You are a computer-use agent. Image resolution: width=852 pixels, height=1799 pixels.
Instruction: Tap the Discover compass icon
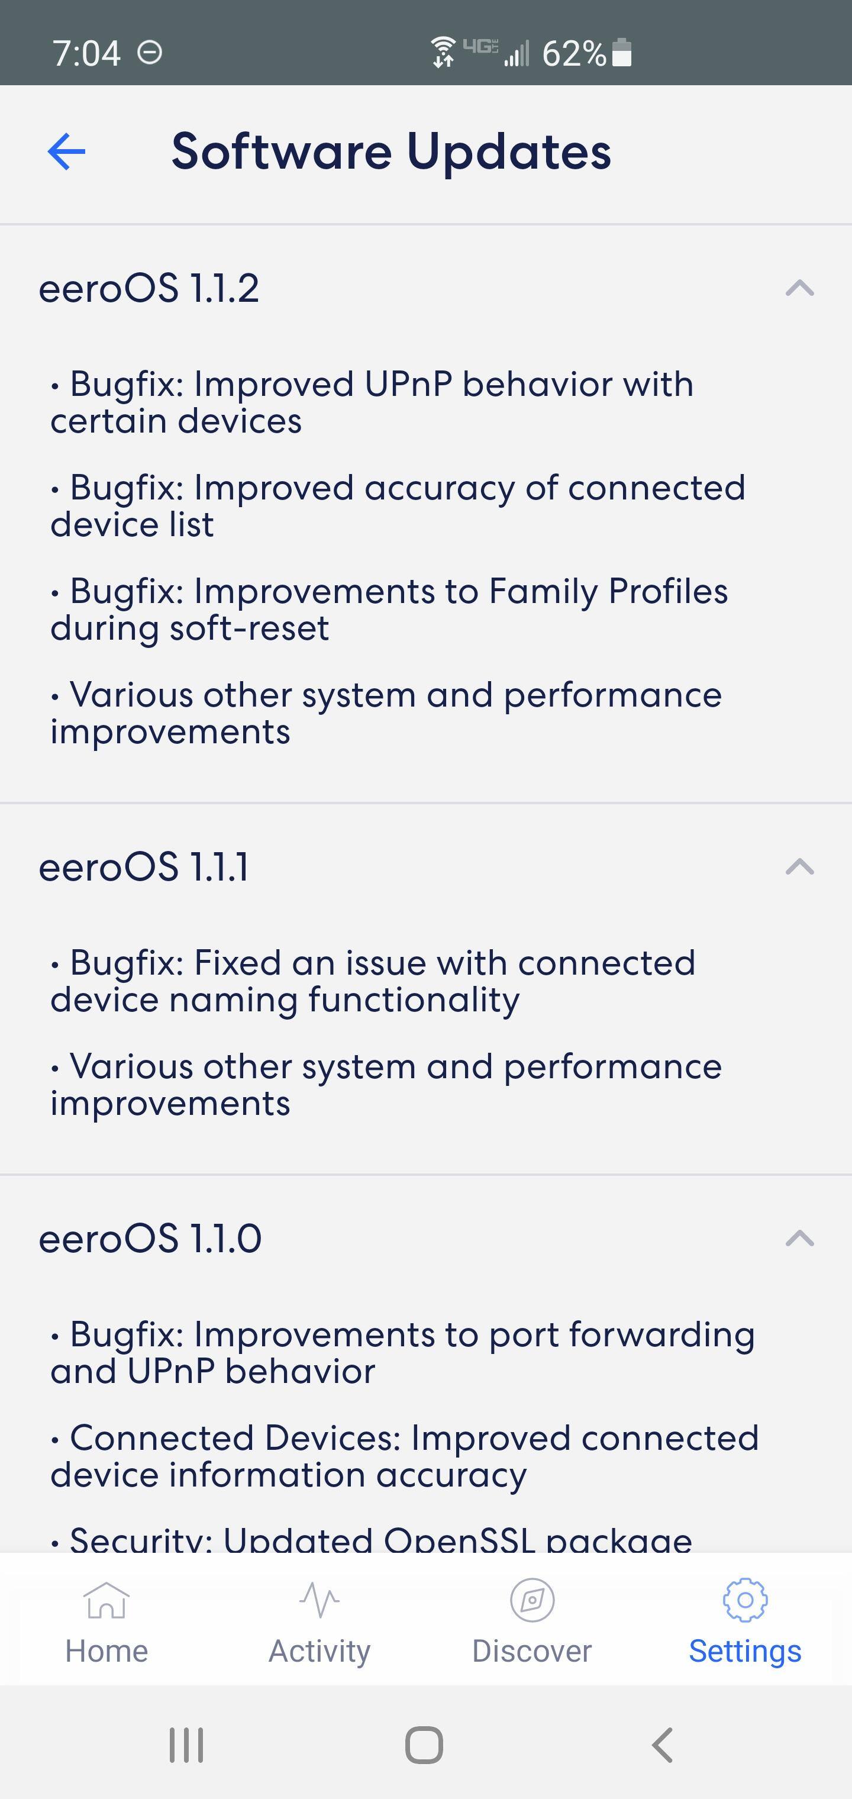532,1601
